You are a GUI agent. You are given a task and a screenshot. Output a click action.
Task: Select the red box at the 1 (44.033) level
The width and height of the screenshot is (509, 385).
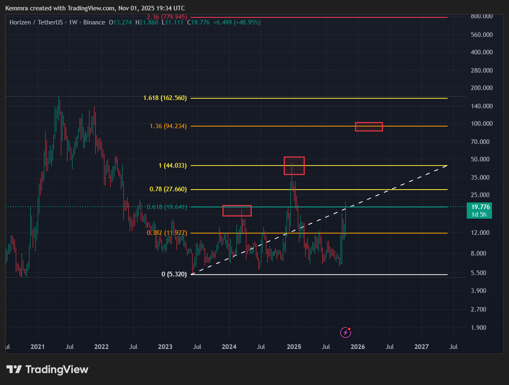tap(294, 166)
